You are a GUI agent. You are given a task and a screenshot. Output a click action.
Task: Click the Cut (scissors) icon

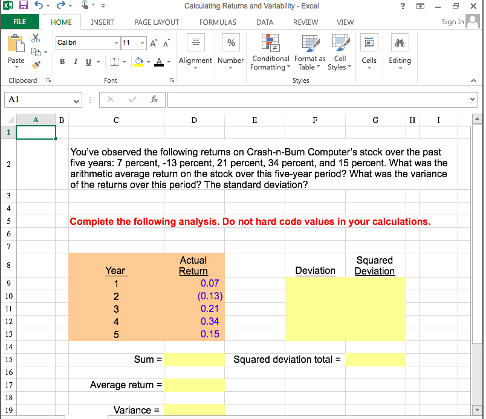tap(34, 37)
